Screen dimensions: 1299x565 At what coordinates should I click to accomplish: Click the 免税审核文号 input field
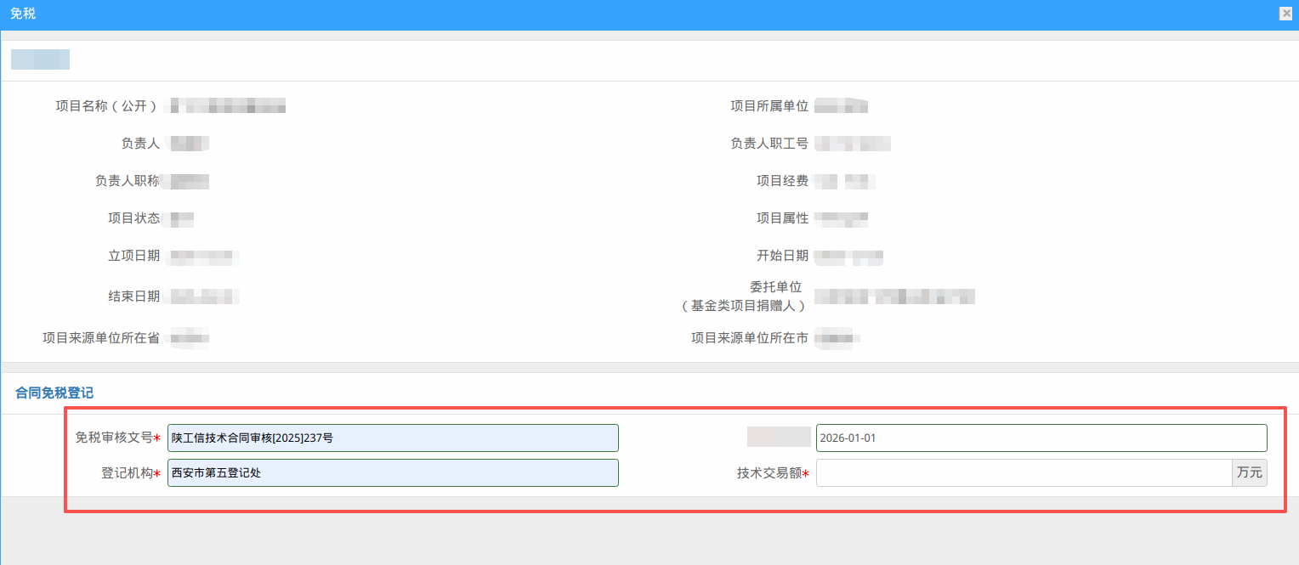point(393,438)
